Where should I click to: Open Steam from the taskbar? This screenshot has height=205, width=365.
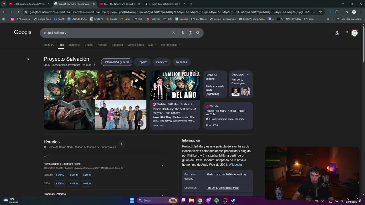coord(233,200)
